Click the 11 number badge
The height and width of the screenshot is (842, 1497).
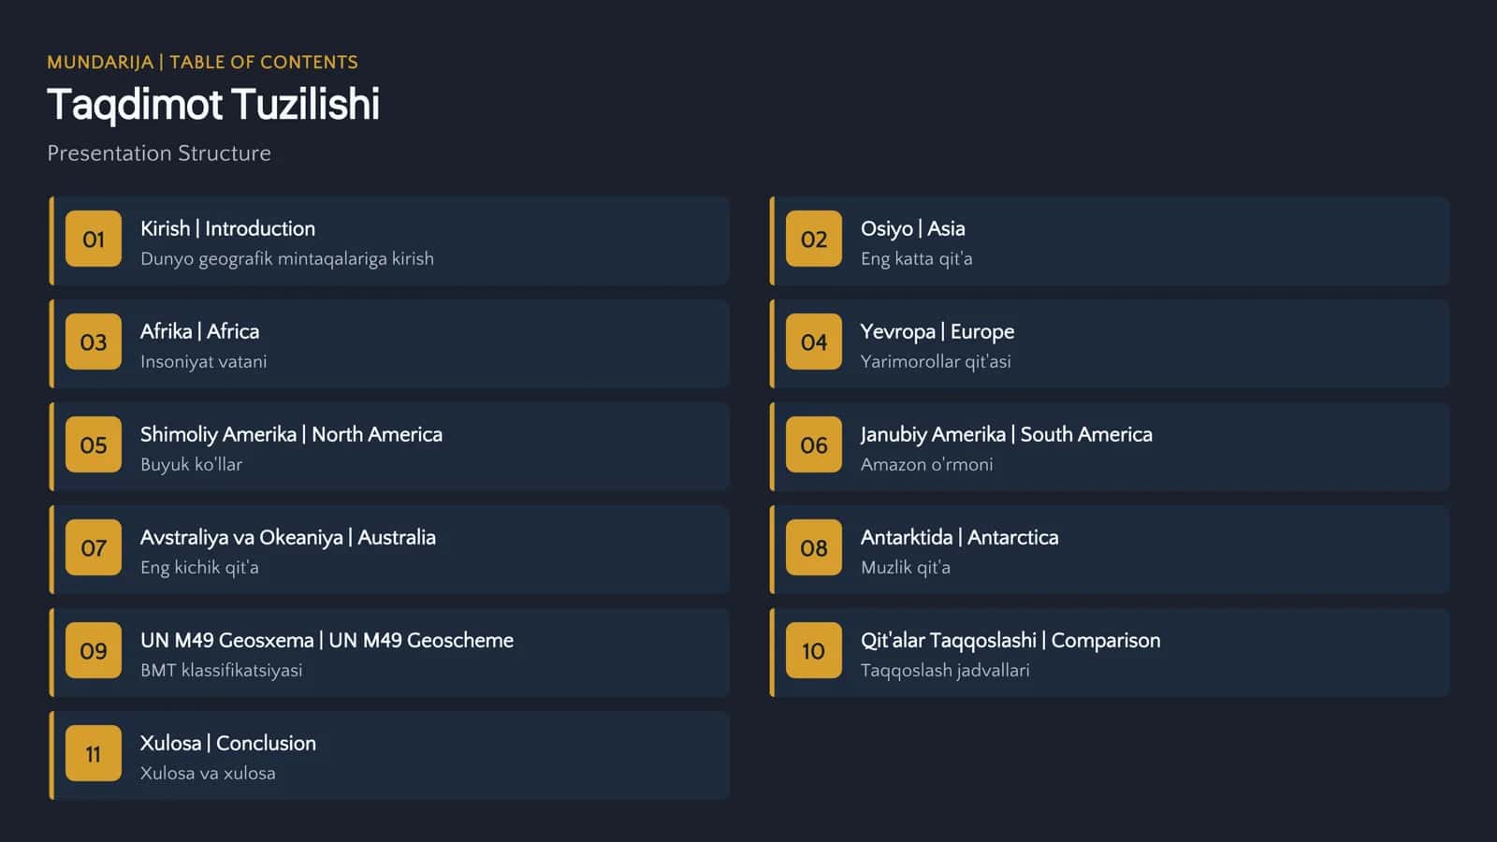point(94,754)
